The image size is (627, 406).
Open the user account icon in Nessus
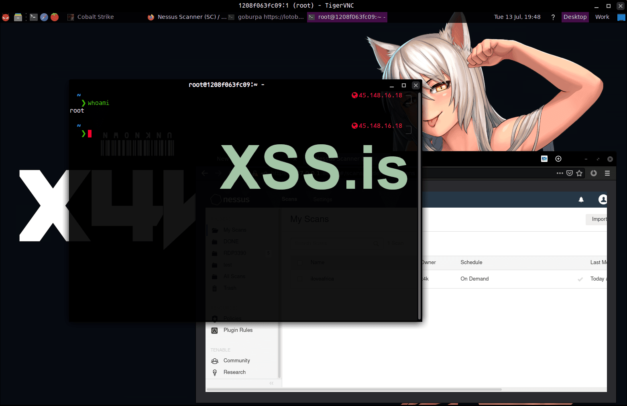[603, 199]
